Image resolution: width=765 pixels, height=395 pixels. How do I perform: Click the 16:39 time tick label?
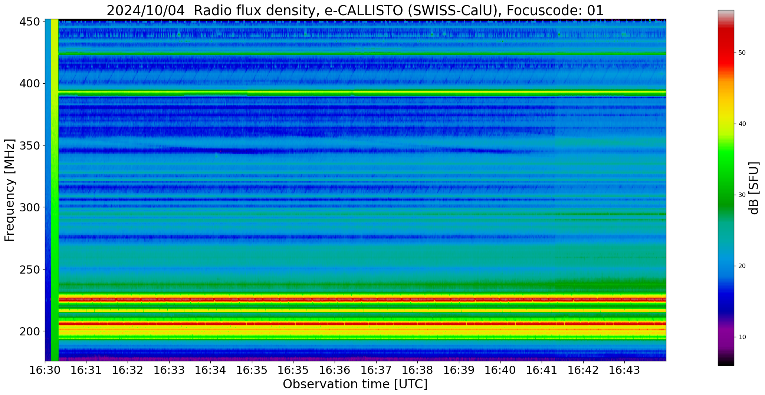pos(459,370)
